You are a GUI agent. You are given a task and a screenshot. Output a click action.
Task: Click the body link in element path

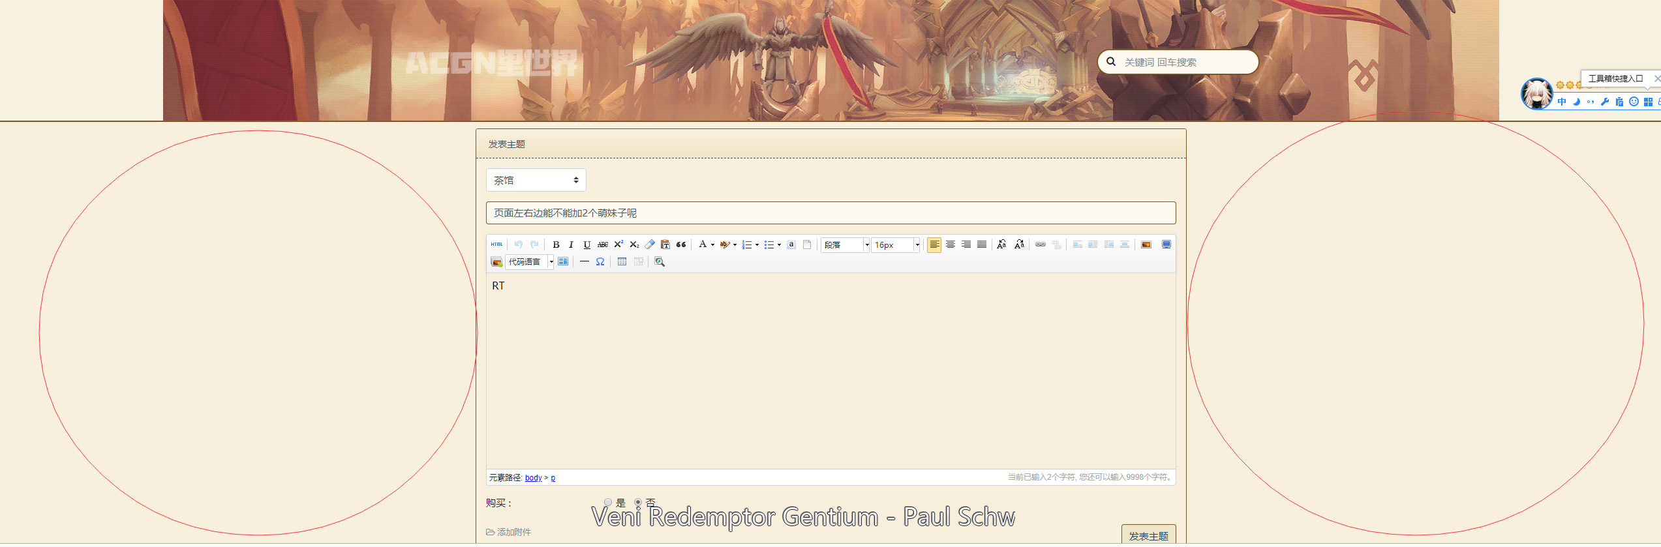(x=533, y=478)
